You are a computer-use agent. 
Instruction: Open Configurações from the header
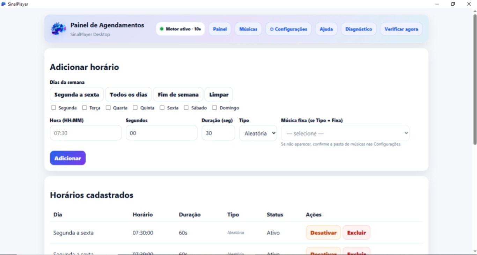(288, 29)
